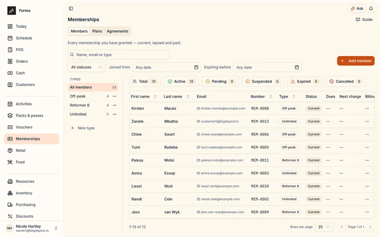Open the Lwazi Ntuli row
381x238 pixels.
[252, 186]
